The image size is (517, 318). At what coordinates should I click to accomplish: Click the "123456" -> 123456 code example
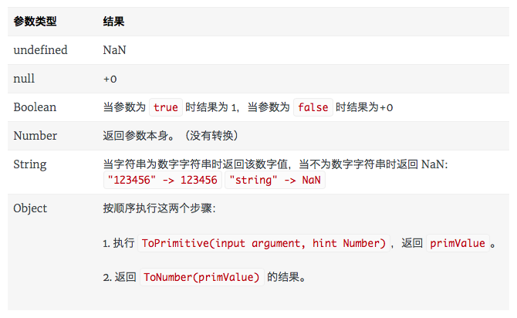[x=163, y=180]
